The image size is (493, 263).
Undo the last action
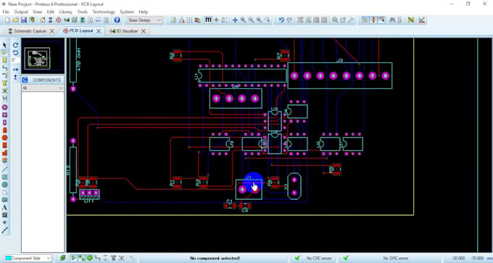pyautogui.click(x=281, y=20)
